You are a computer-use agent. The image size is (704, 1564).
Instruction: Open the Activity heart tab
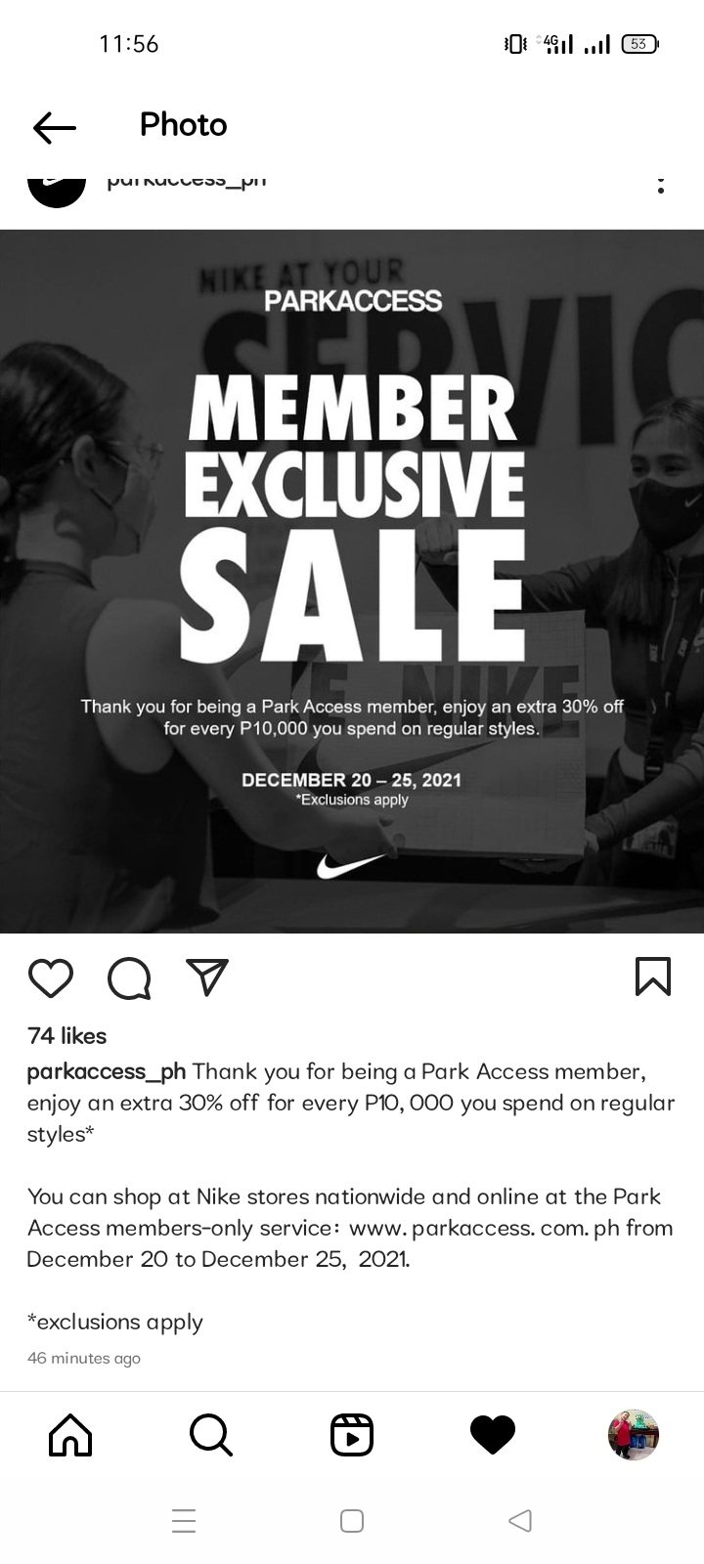493,1435
